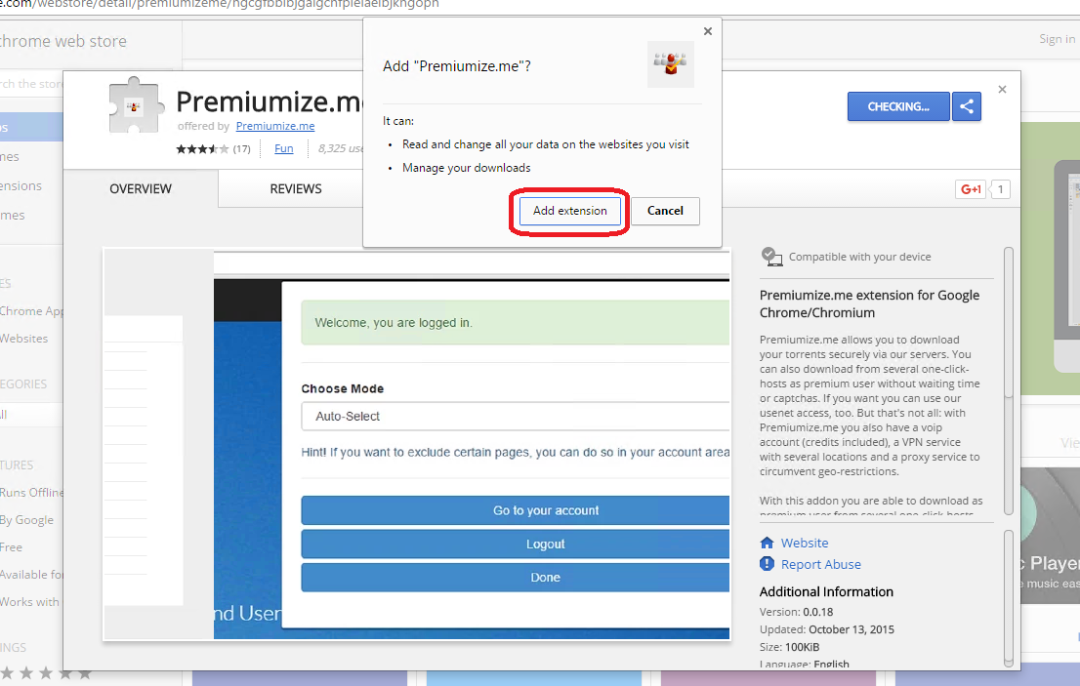Cancel the add extension dialog
The image size is (1080, 686).
pyautogui.click(x=665, y=211)
